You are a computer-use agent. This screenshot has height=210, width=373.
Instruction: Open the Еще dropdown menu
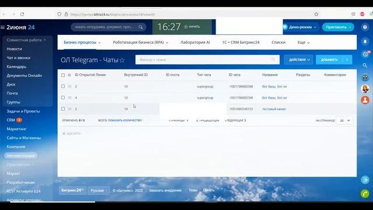(x=304, y=43)
